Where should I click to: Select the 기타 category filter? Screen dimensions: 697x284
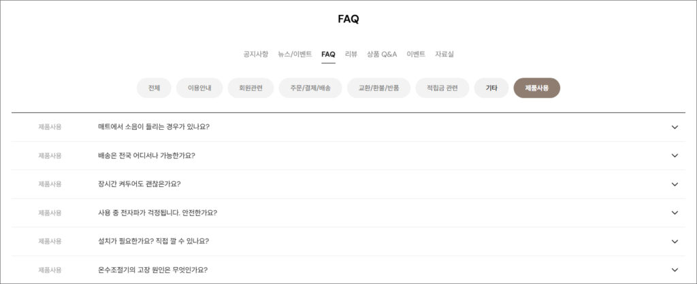tap(491, 88)
